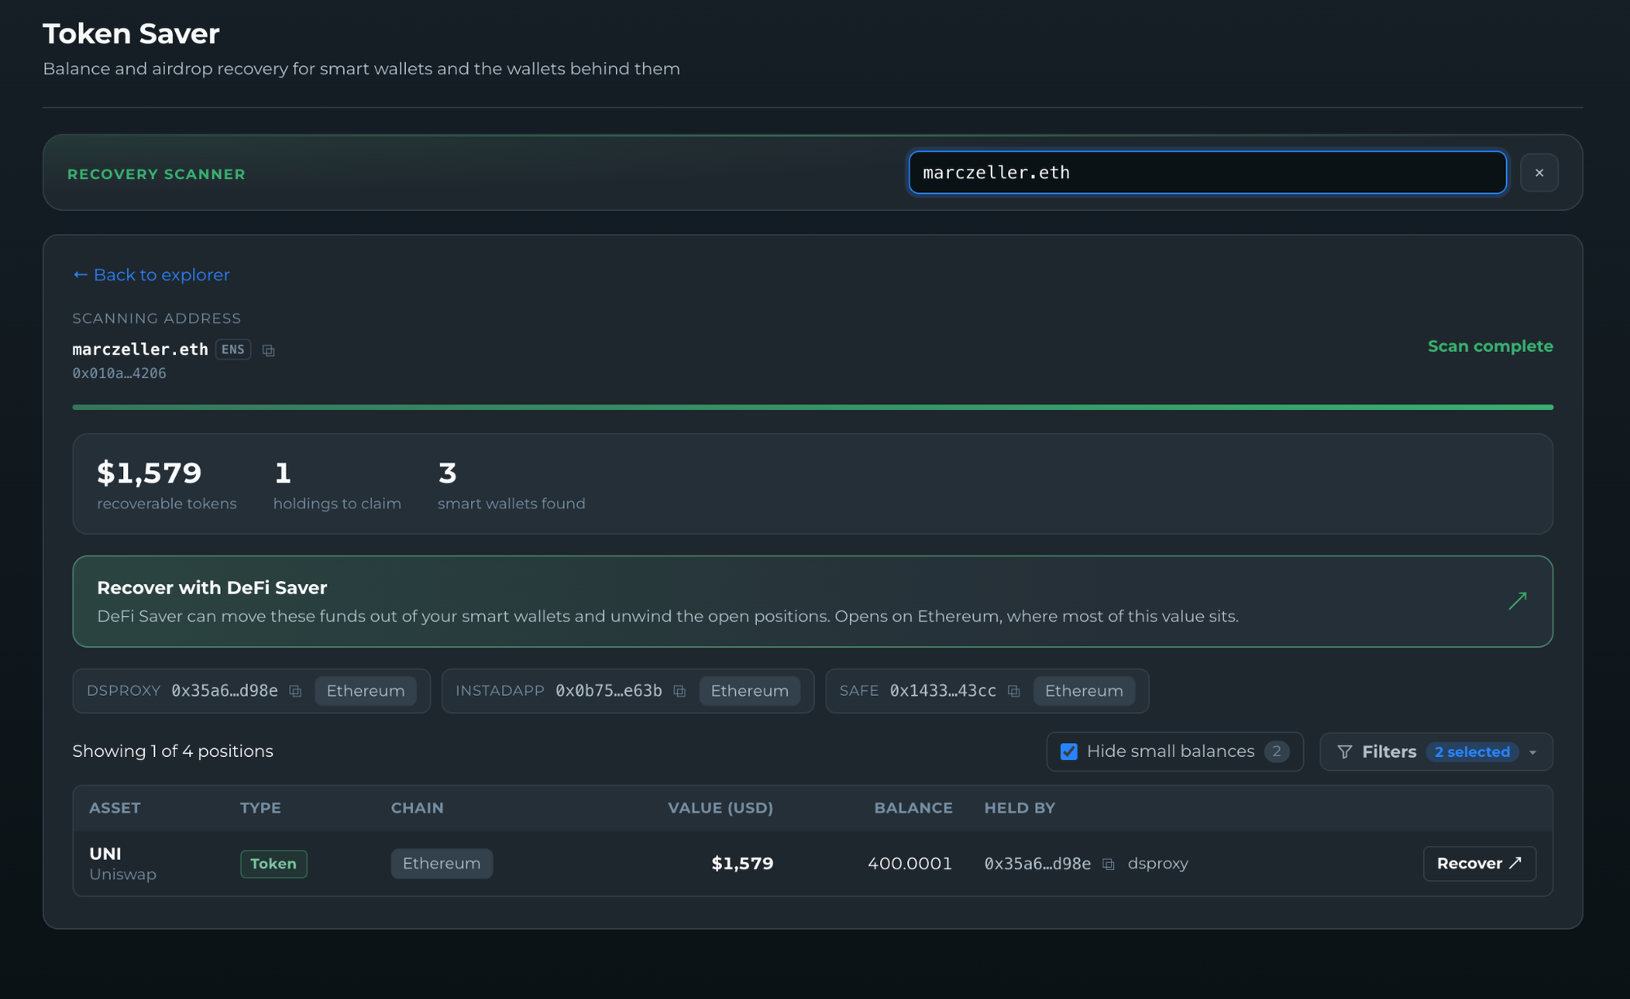Click the 0x010a…4206 resolved address
The width and height of the screenshot is (1630, 999).
pos(119,374)
